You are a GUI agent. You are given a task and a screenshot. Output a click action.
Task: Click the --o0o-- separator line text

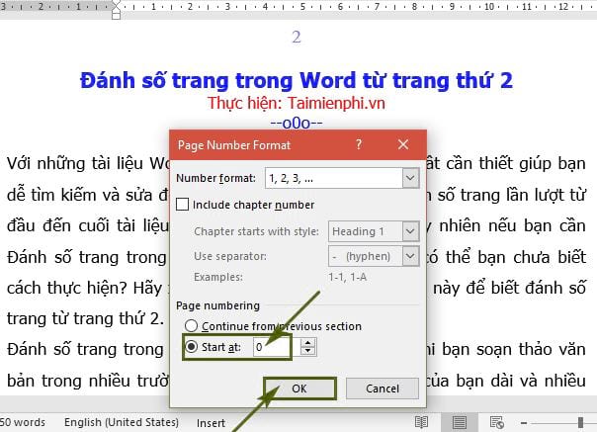297,123
